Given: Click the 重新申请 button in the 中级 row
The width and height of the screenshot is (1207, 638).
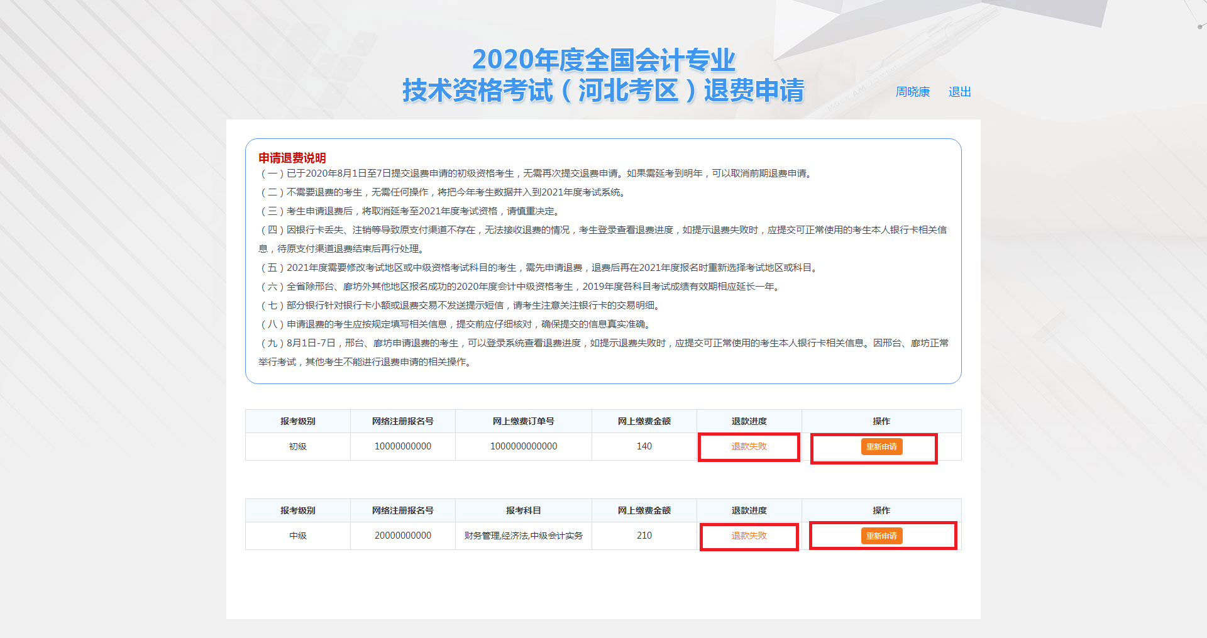Looking at the screenshot, I should click(x=881, y=536).
